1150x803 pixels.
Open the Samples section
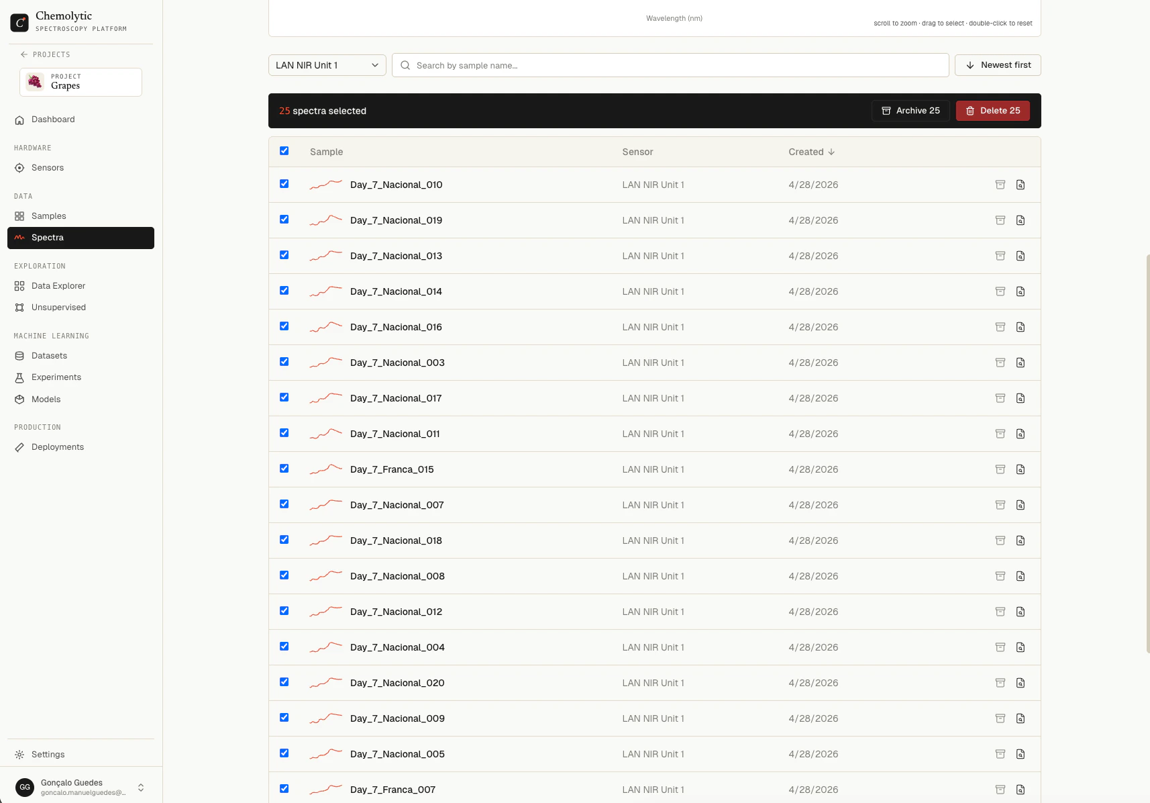(81, 216)
